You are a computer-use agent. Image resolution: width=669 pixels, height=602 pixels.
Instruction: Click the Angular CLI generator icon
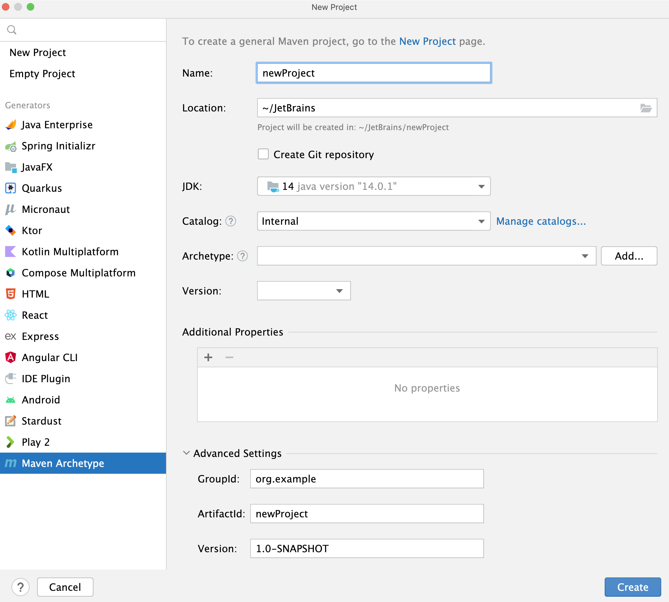11,357
